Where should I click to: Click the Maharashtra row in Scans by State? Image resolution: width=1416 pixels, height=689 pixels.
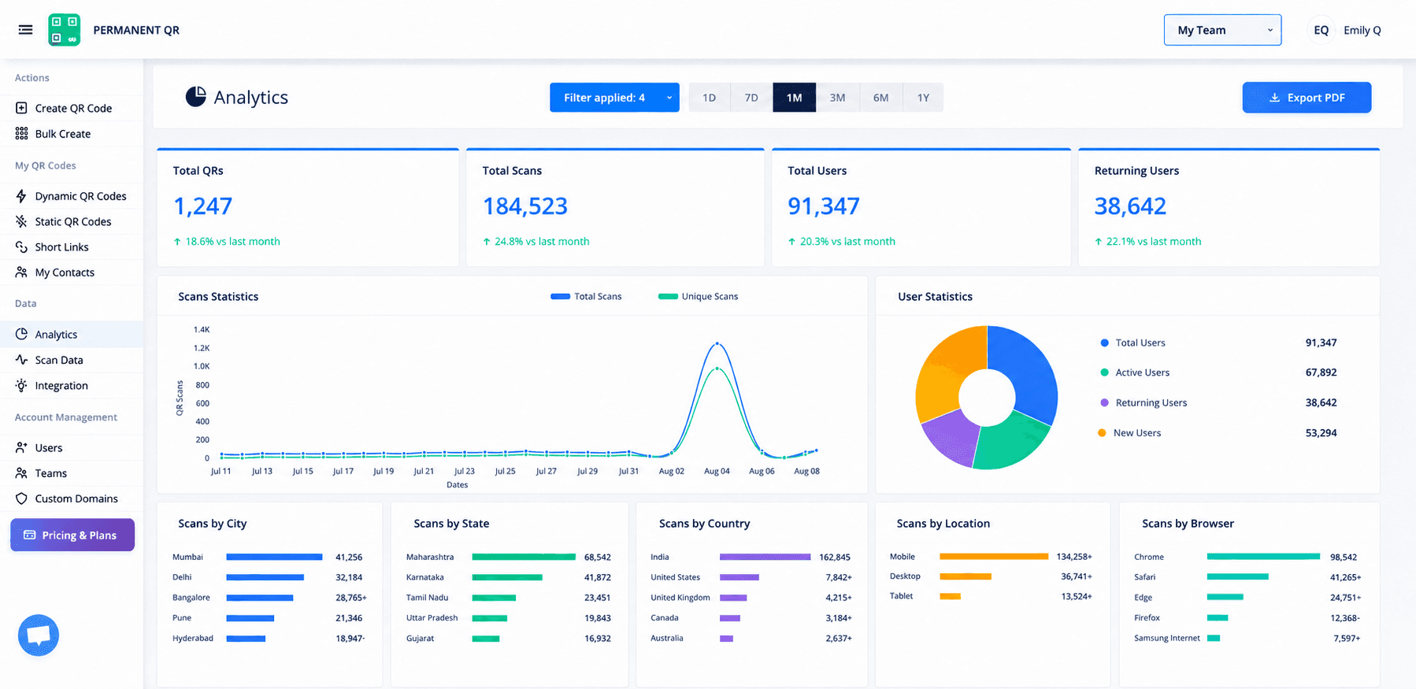(x=509, y=557)
